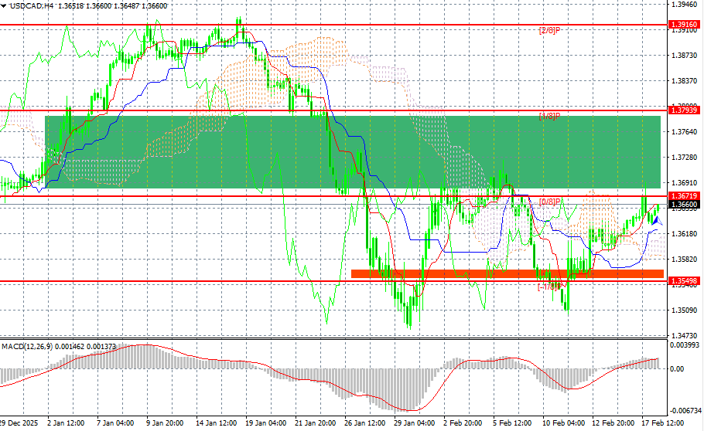
Task: Click the red 1.39160 price level tag
Action: point(685,25)
